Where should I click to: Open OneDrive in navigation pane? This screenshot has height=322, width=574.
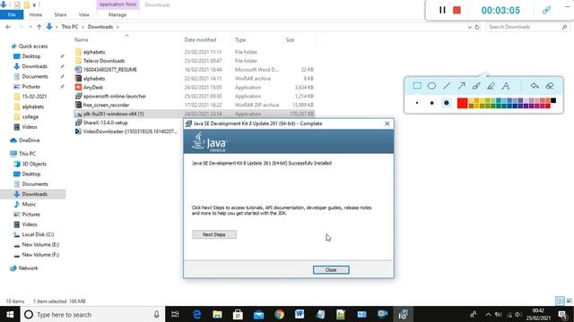point(29,140)
